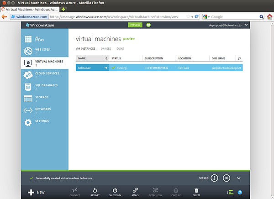Click the arrow icon beside helloazure

(106, 68)
